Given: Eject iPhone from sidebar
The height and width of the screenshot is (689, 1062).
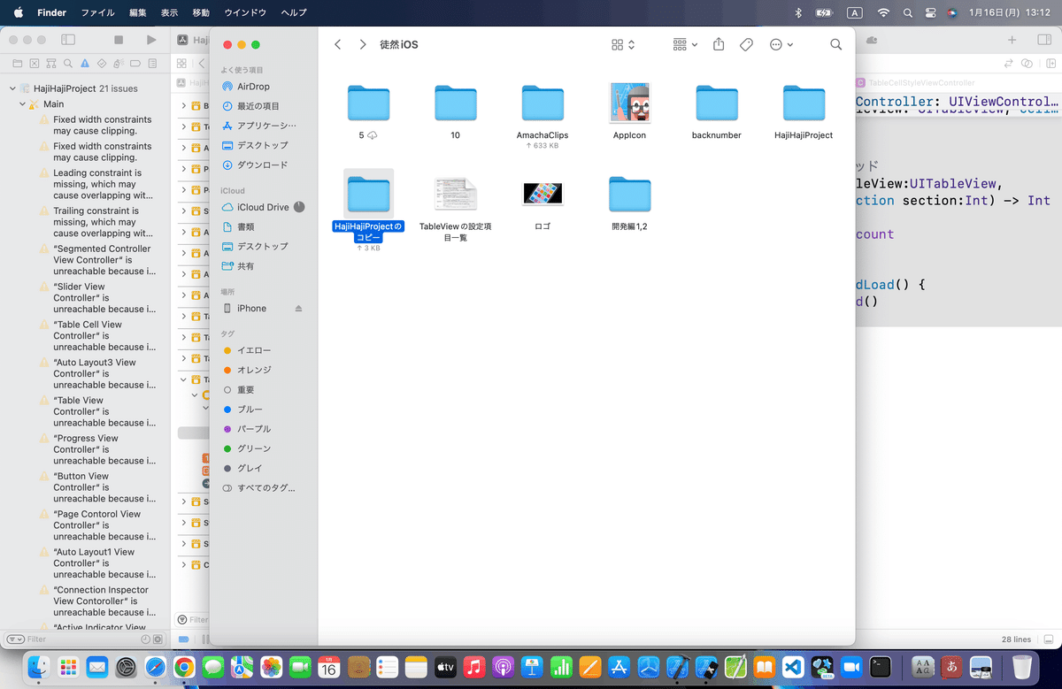Looking at the screenshot, I should tap(298, 308).
